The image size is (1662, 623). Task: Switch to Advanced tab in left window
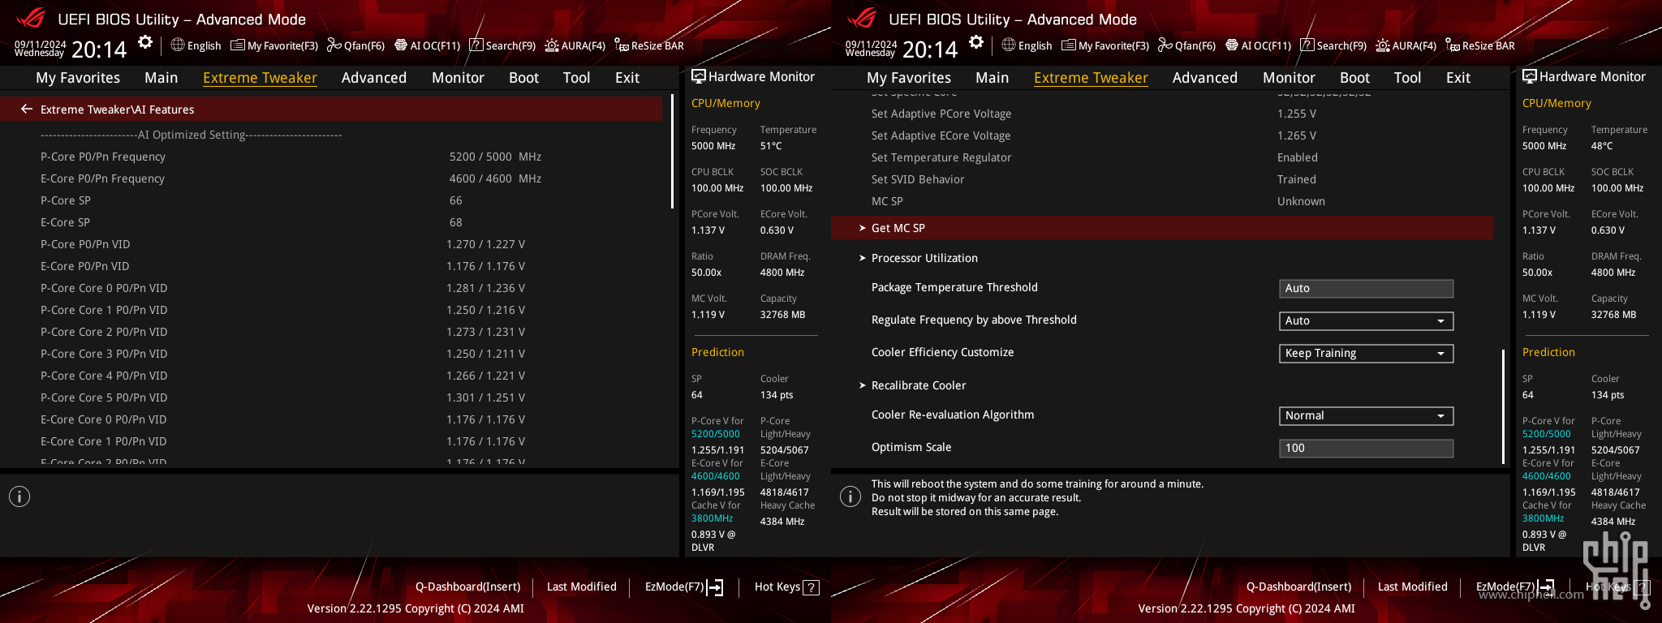[374, 78]
